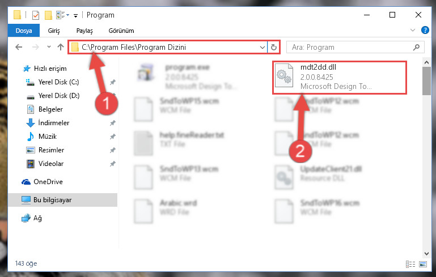Expand address bar history dropdown
Viewport: 436px width, 277px height.
click(262, 48)
